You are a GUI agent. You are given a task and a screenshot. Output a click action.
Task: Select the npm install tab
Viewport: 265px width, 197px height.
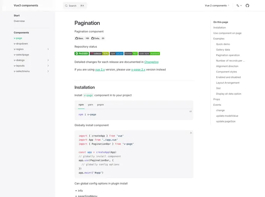pyautogui.click(x=81, y=105)
